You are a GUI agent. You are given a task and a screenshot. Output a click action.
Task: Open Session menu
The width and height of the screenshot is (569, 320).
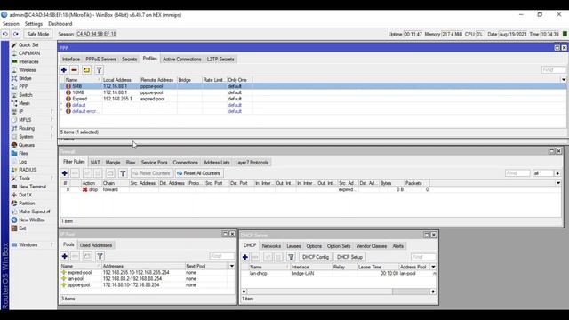pyautogui.click(x=11, y=24)
